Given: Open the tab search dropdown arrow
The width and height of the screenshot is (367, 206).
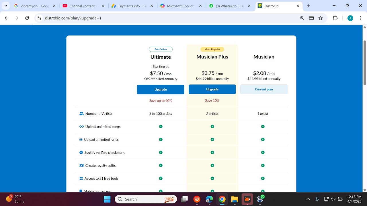Looking at the screenshot, I should click(6, 6).
